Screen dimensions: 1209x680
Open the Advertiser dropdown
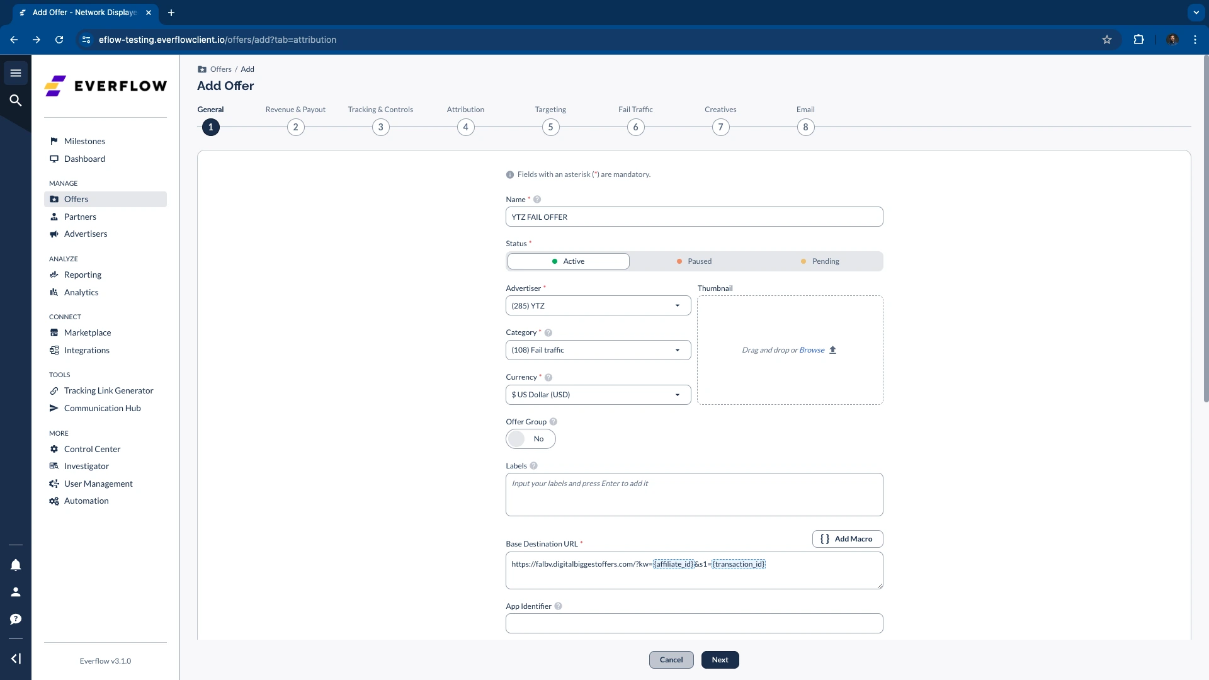click(598, 306)
